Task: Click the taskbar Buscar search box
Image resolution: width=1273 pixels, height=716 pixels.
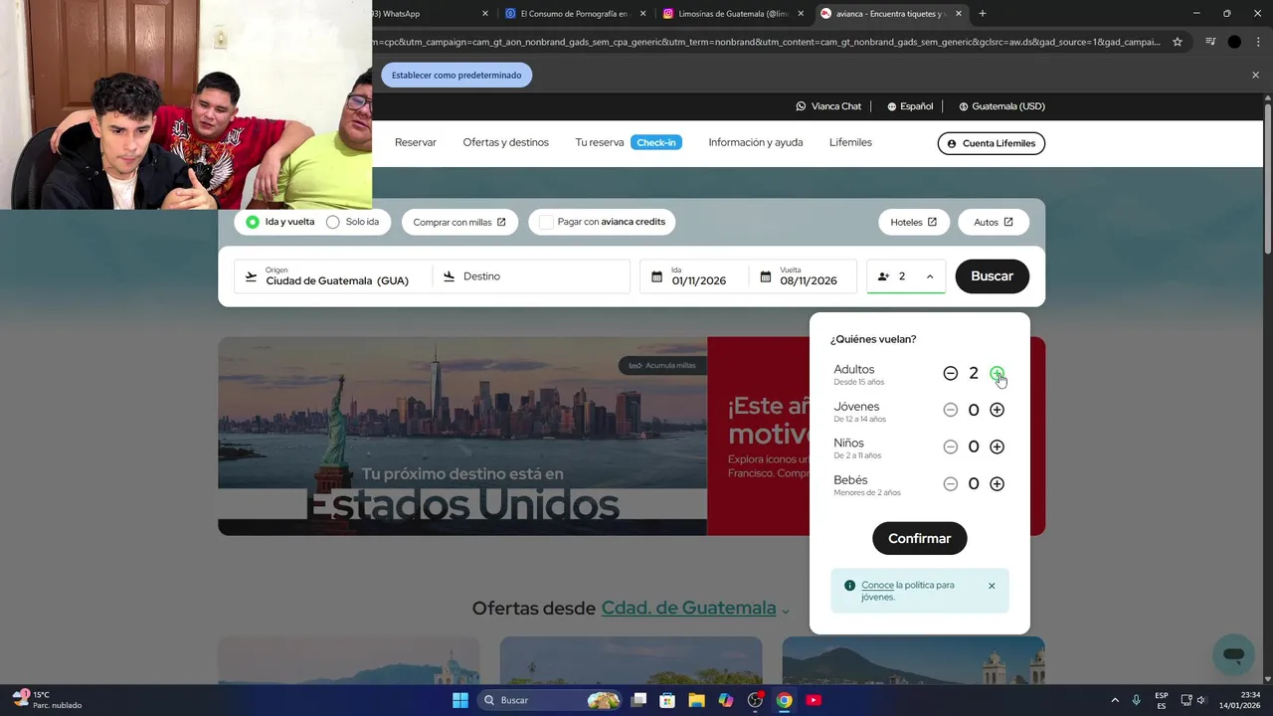Action: pyautogui.click(x=550, y=700)
